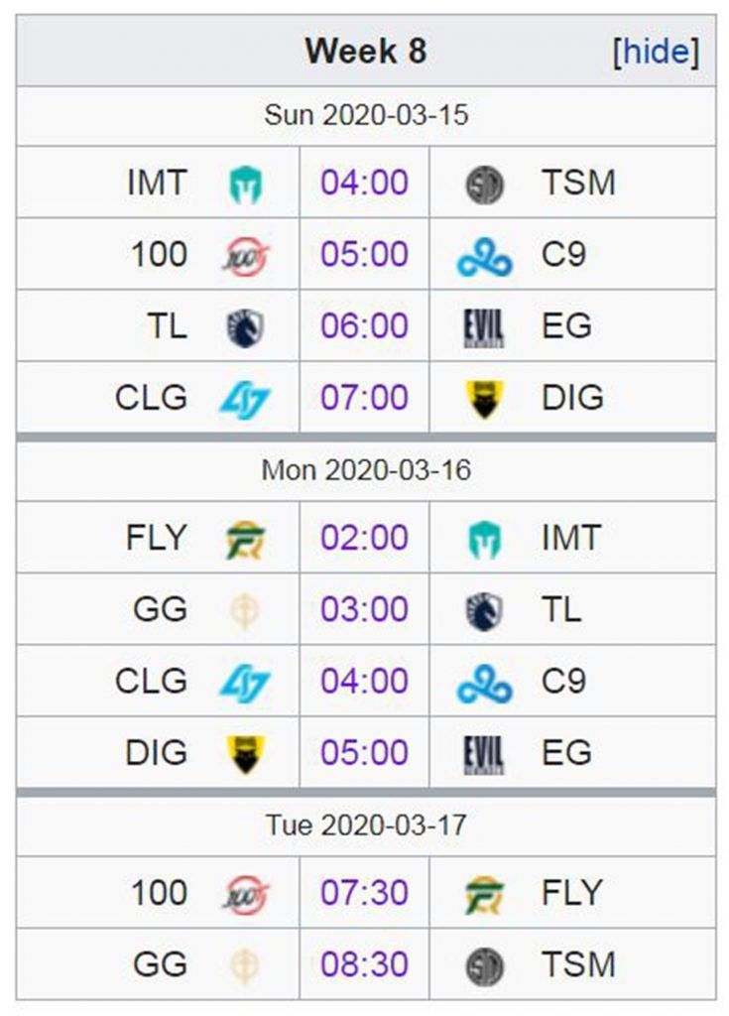The width and height of the screenshot is (729, 1016).
Task: Click the CLG logo in the Sunday 07:00 match
Action: (244, 400)
